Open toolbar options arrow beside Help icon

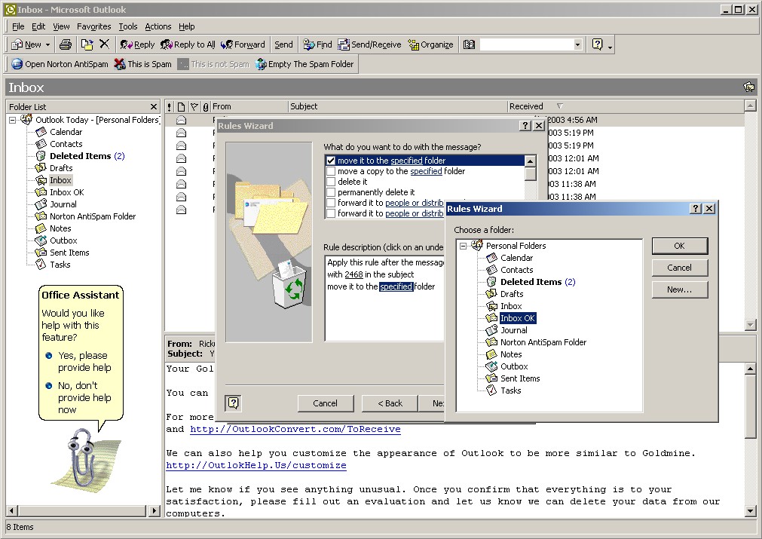pyautogui.click(x=610, y=46)
